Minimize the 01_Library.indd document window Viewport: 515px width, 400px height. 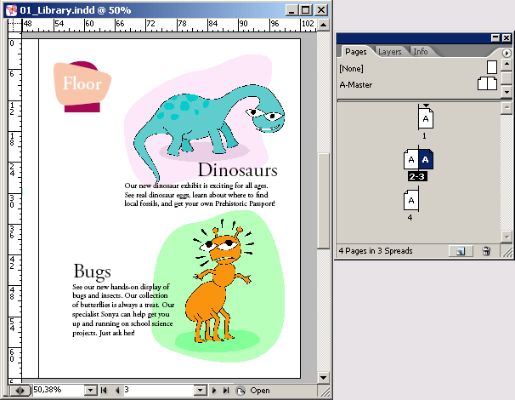(x=291, y=10)
